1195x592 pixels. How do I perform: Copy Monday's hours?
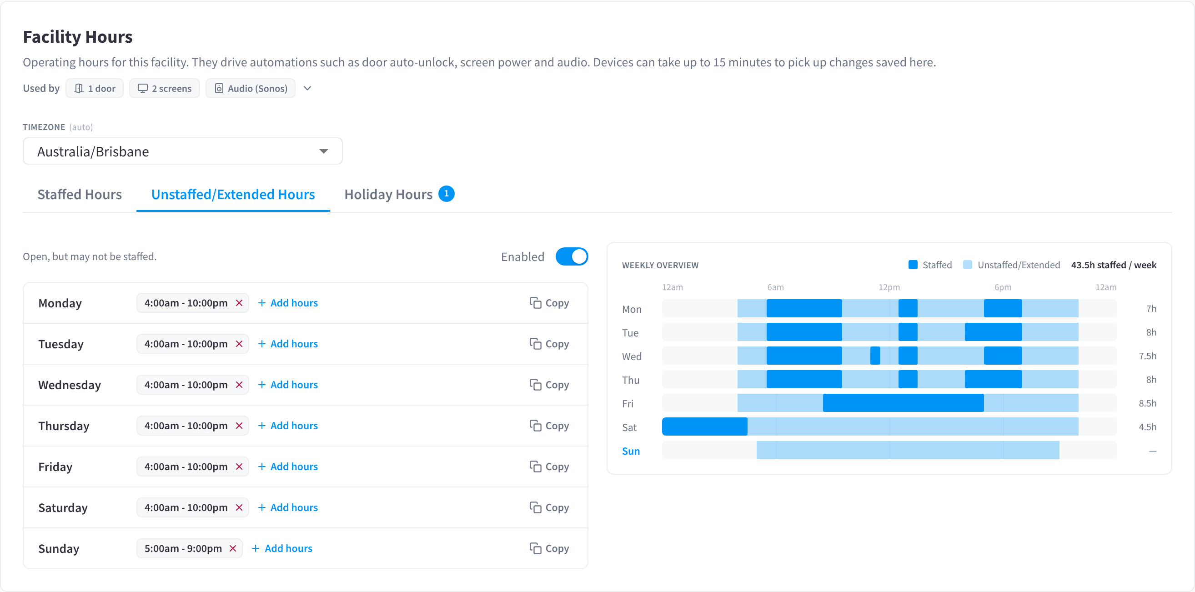(549, 303)
